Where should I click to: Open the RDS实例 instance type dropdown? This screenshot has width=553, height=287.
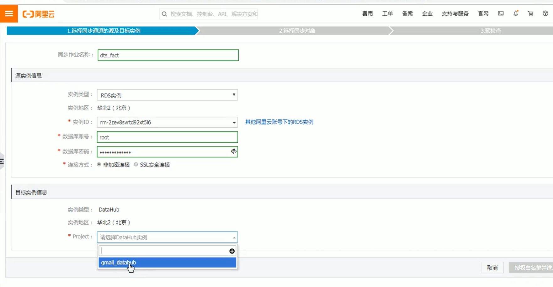[234, 95]
